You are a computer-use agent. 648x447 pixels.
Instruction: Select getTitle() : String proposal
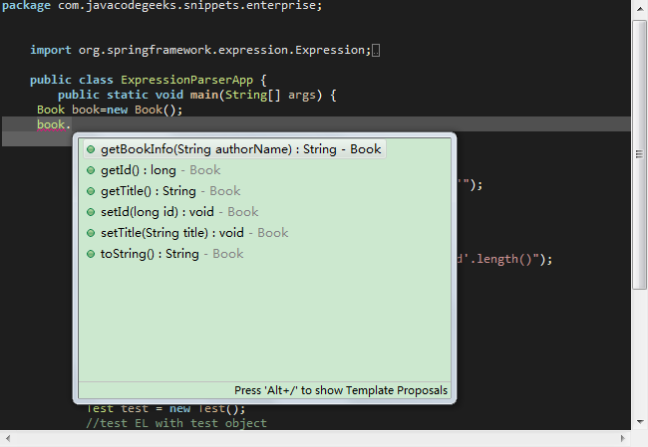[163, 191]
